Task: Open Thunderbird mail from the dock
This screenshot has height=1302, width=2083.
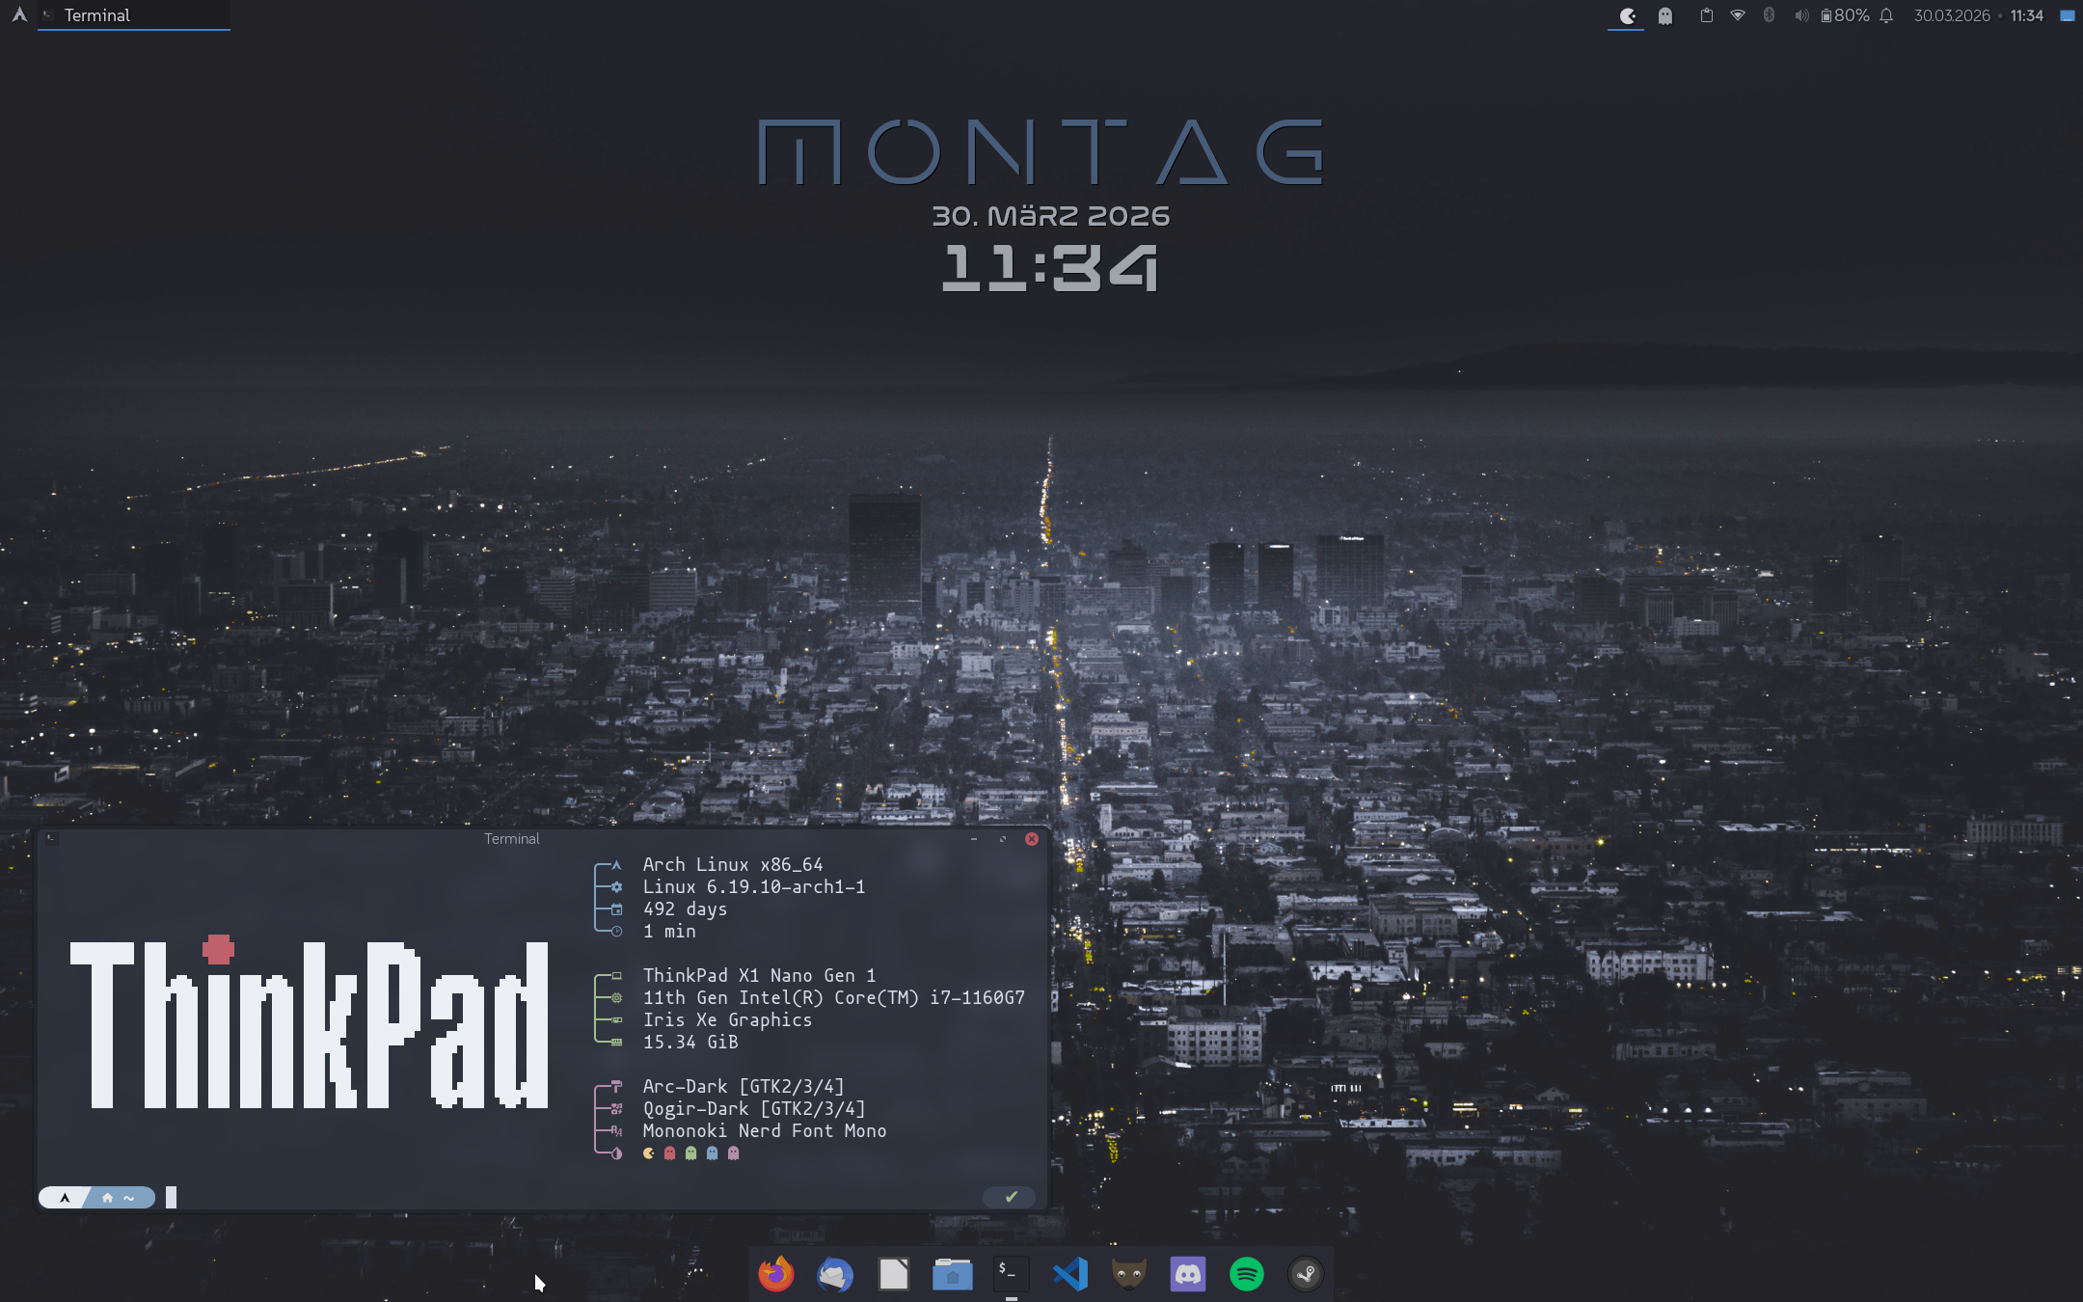Action: (835, 1274)
